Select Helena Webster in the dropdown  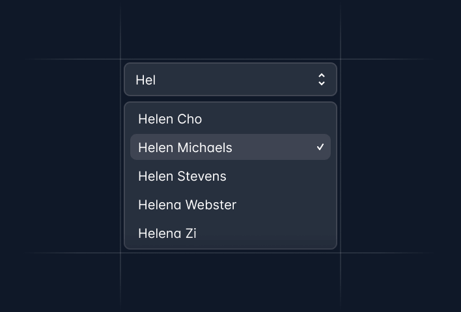click(x=187, y=205)
